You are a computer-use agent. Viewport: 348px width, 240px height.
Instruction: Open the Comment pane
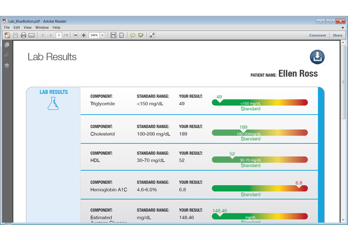[317, 35]
